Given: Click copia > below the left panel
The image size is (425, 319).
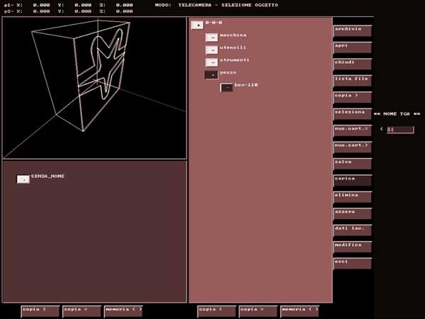Looking at the screenshot, I should point(40,311).
